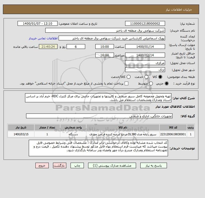Select the خدمت radio button
Image resolution: width=205 pixels, height=198 pixels.
click(x=146, y=77)
